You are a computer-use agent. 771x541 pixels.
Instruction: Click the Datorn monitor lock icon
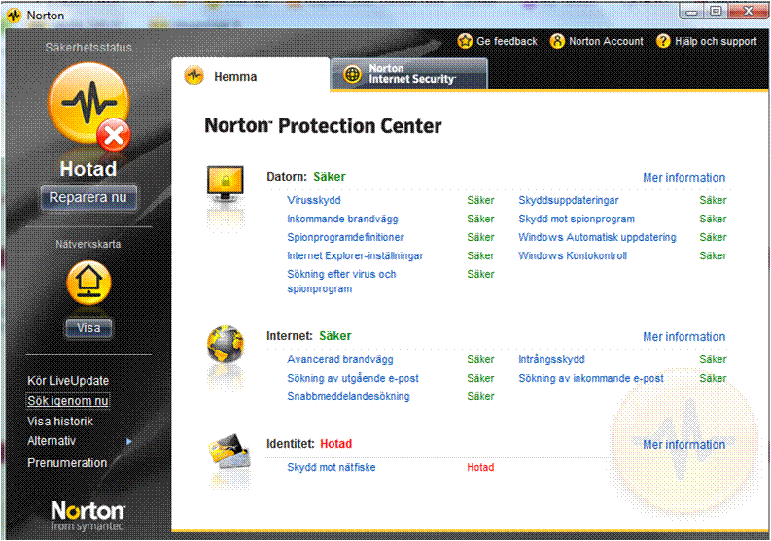coord(226,184)
